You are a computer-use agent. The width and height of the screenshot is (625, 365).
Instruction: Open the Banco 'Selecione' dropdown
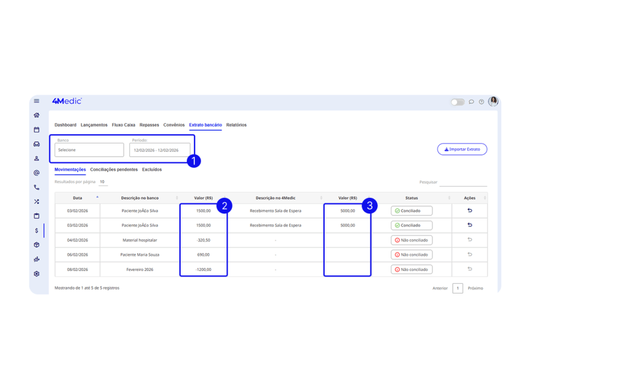[x=89, y=150]
